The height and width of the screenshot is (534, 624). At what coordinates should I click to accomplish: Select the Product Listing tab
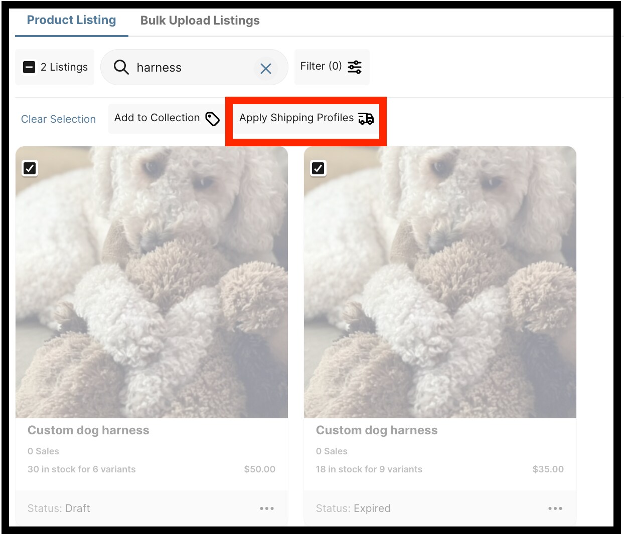[x=71, y=20]
